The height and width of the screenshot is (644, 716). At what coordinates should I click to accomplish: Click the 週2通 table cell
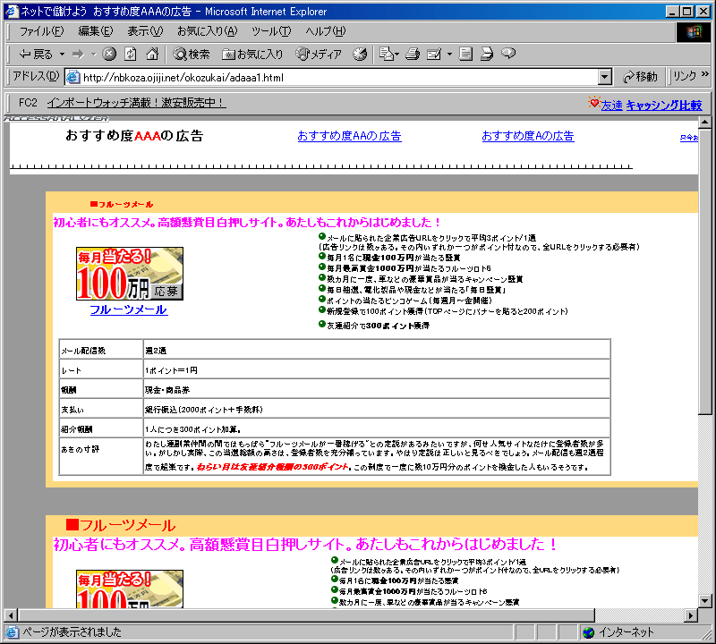pyautogui.click(x=376, y=350)
